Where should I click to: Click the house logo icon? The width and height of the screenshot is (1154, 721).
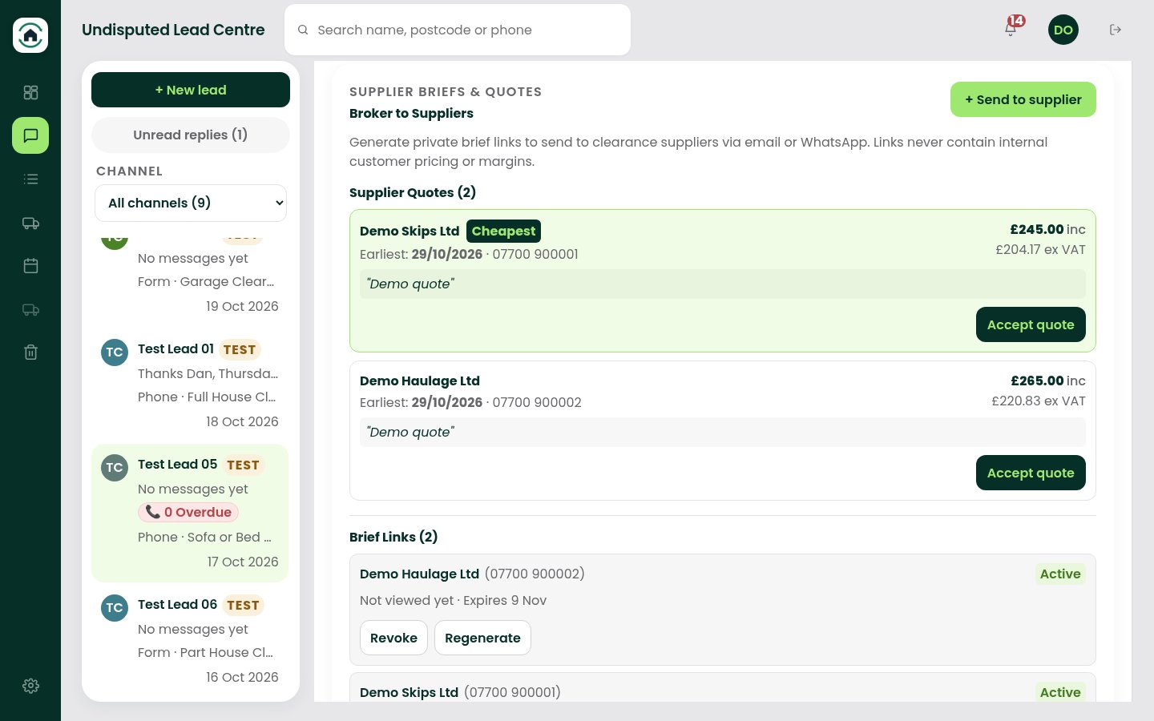(30, 35)
